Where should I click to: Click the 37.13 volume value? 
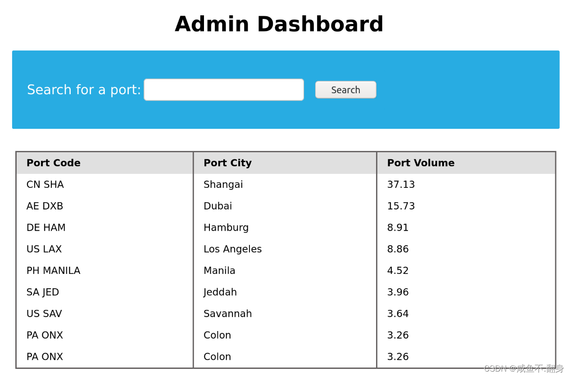coord(401,185)
